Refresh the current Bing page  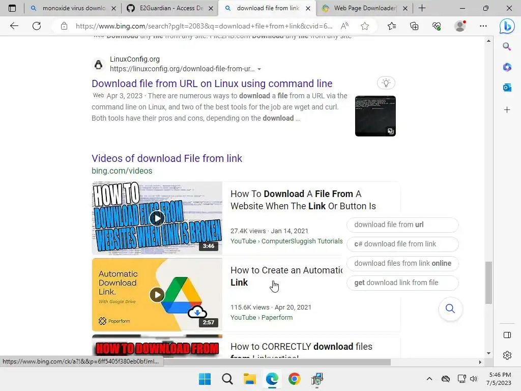tap(37, 26)
